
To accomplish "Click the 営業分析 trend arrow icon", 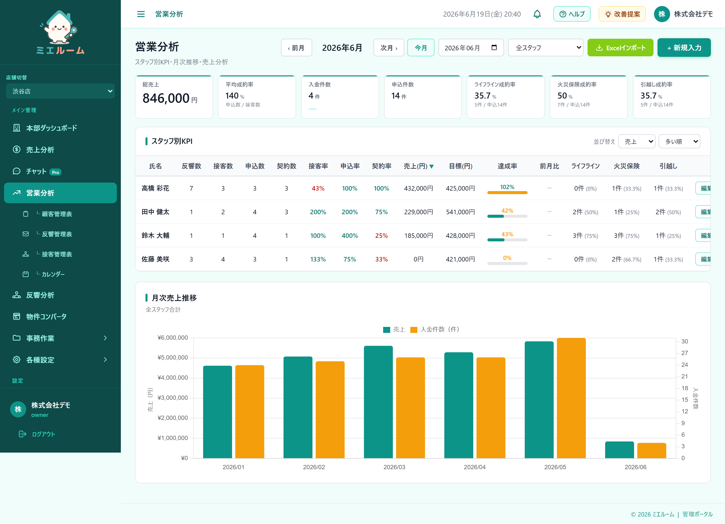I will tap(17, 193).
